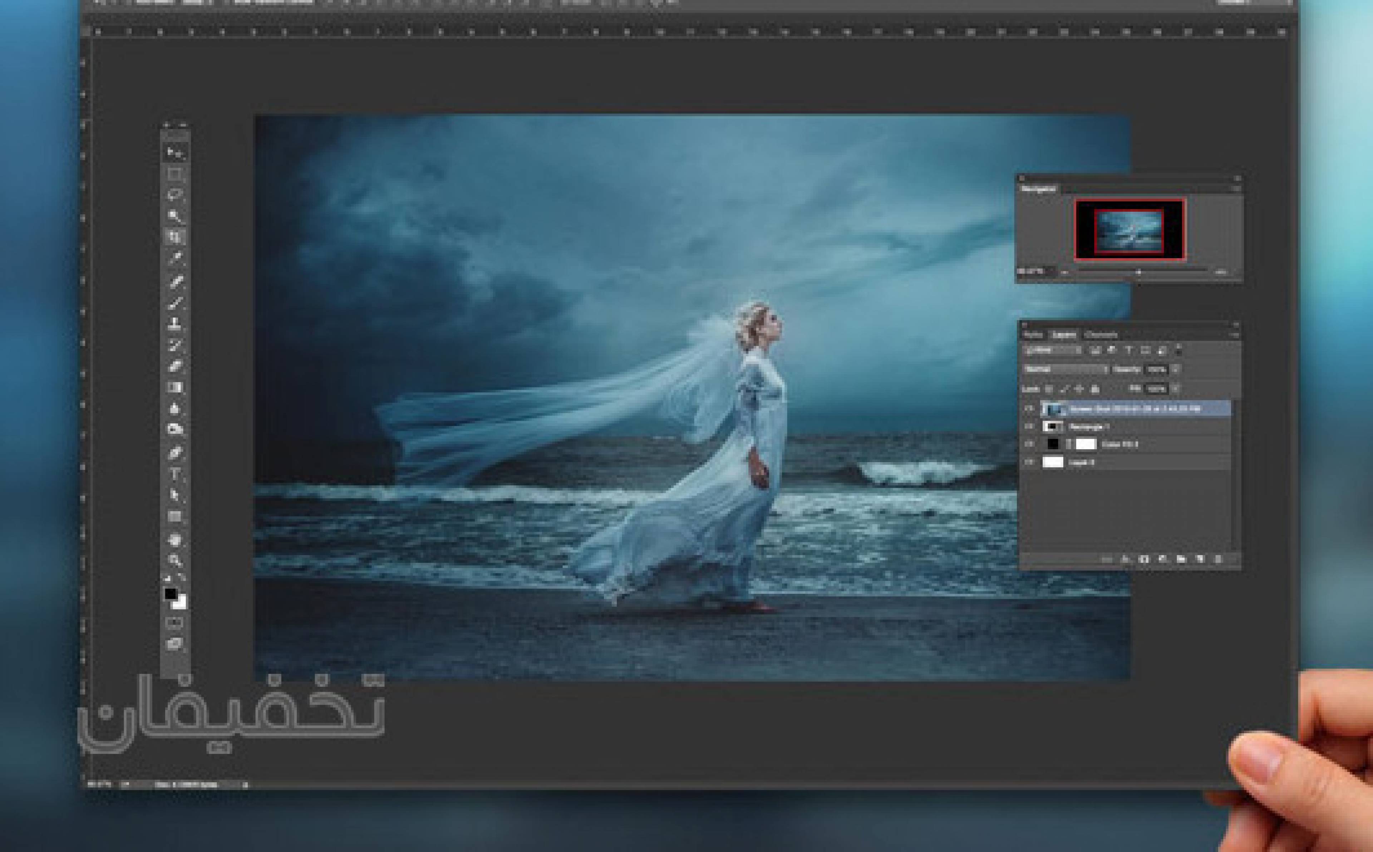
Task: Open the Fill slider arrow
Action: [1175, 389]
